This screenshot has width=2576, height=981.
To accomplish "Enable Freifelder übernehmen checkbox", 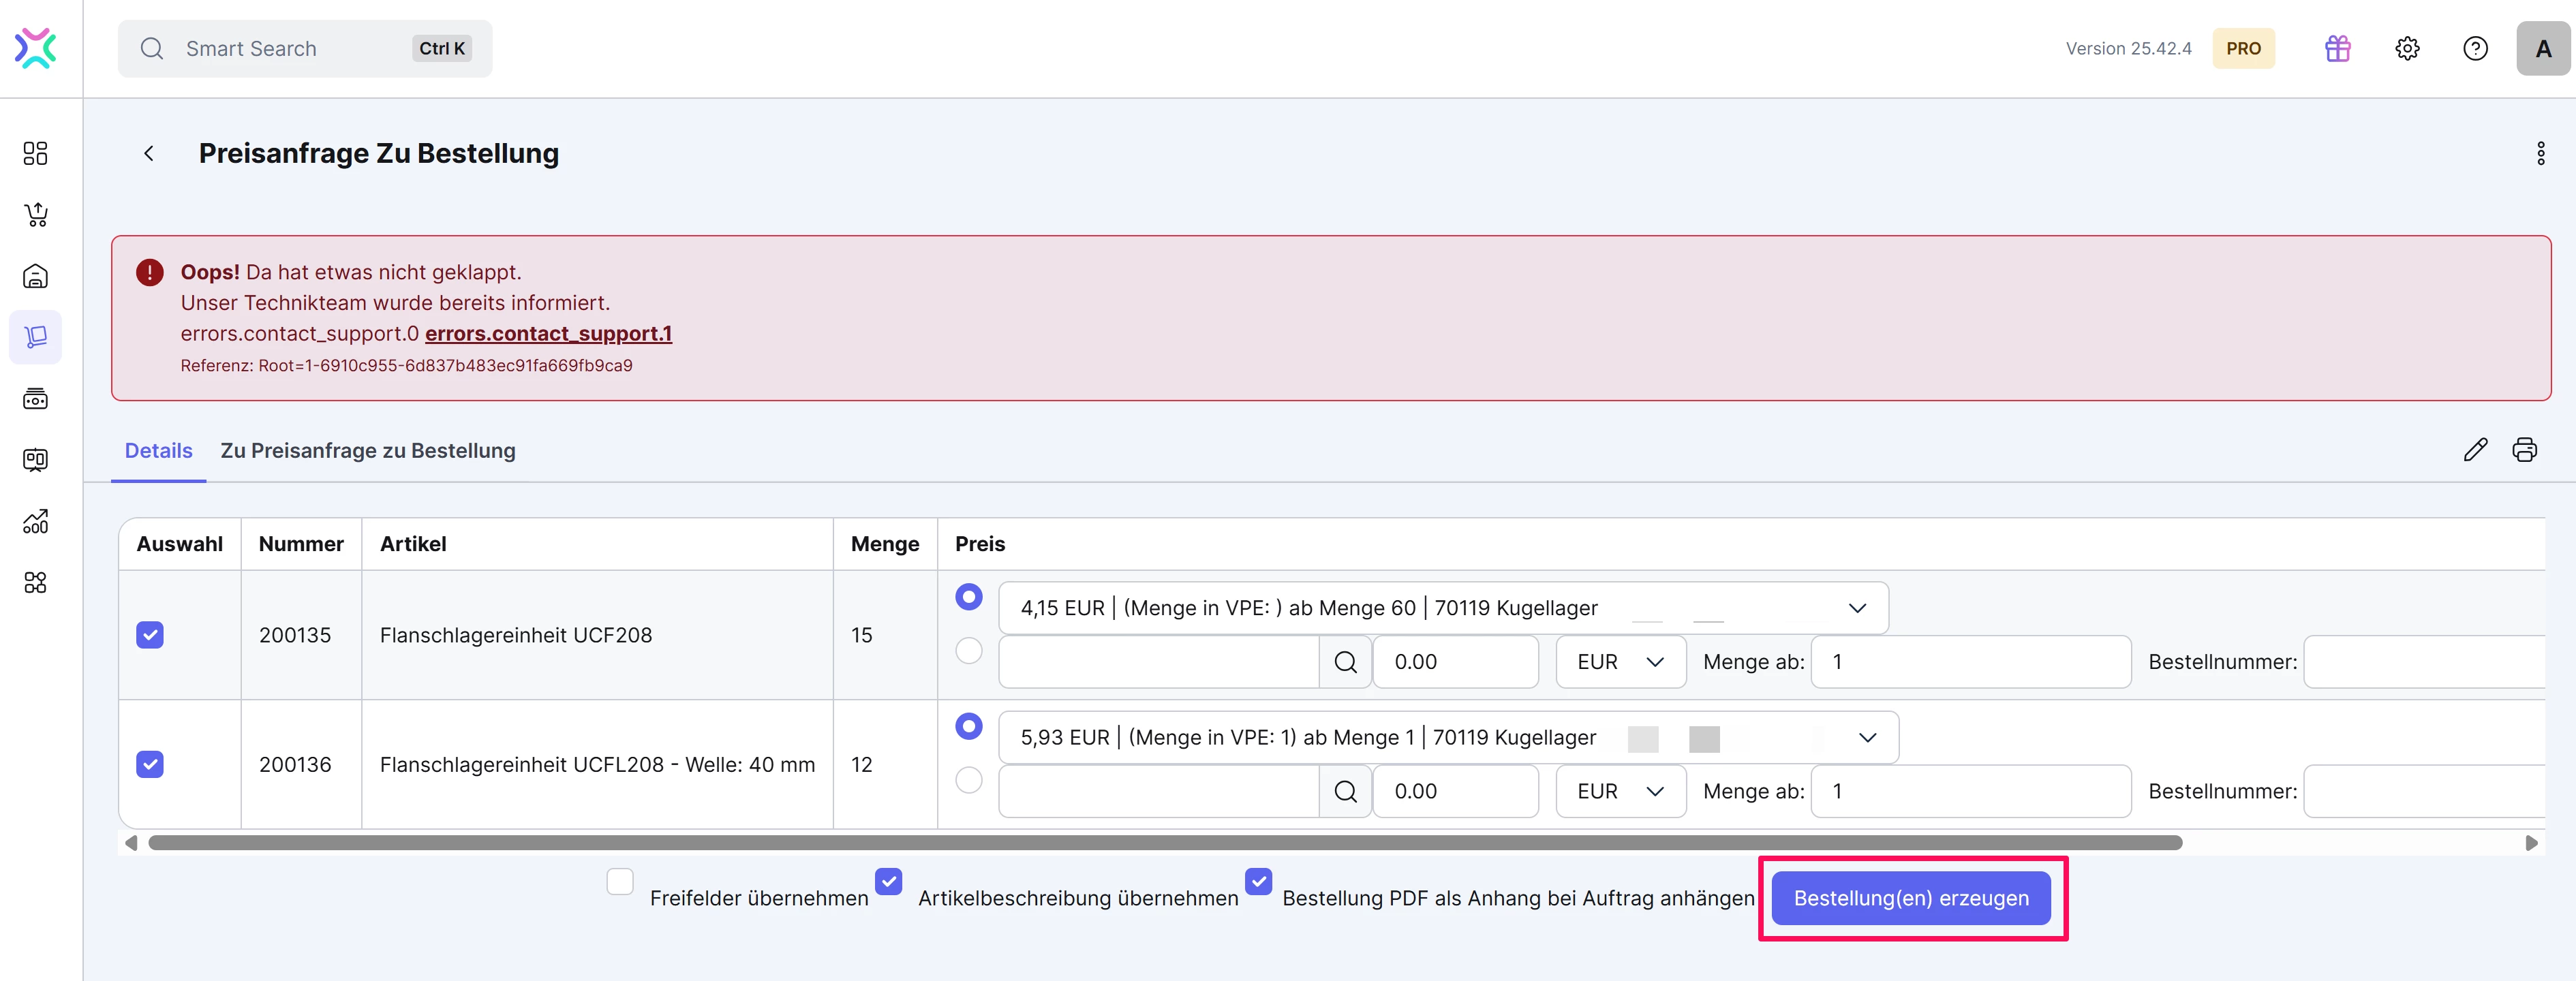I will click(620, 881).
